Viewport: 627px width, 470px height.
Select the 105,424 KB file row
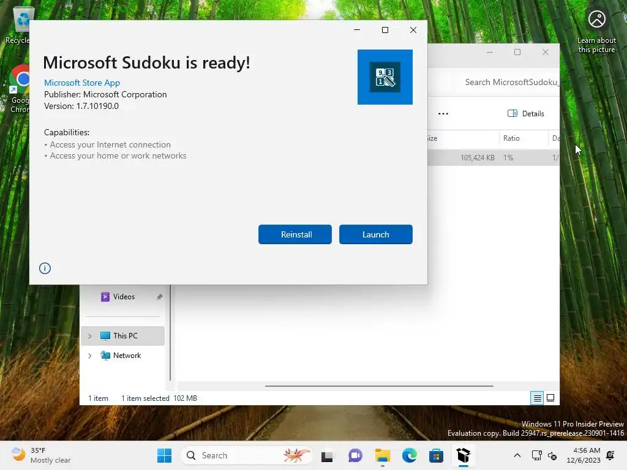(494, 157)
